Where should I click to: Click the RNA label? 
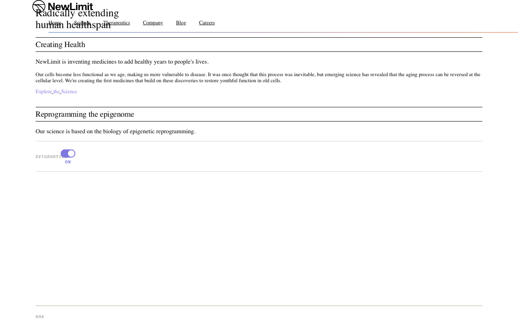(x=40, y=317)
